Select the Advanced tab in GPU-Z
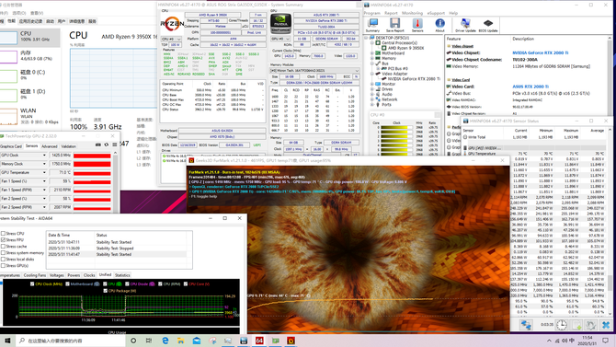Image resolution: width=616 pixels, height=347 pixels. [49, 146]
